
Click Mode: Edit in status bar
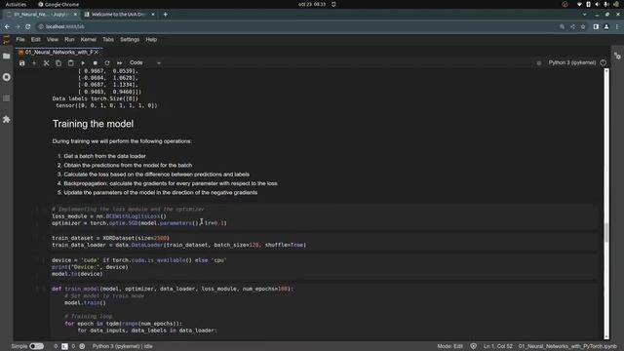[449, 346]
